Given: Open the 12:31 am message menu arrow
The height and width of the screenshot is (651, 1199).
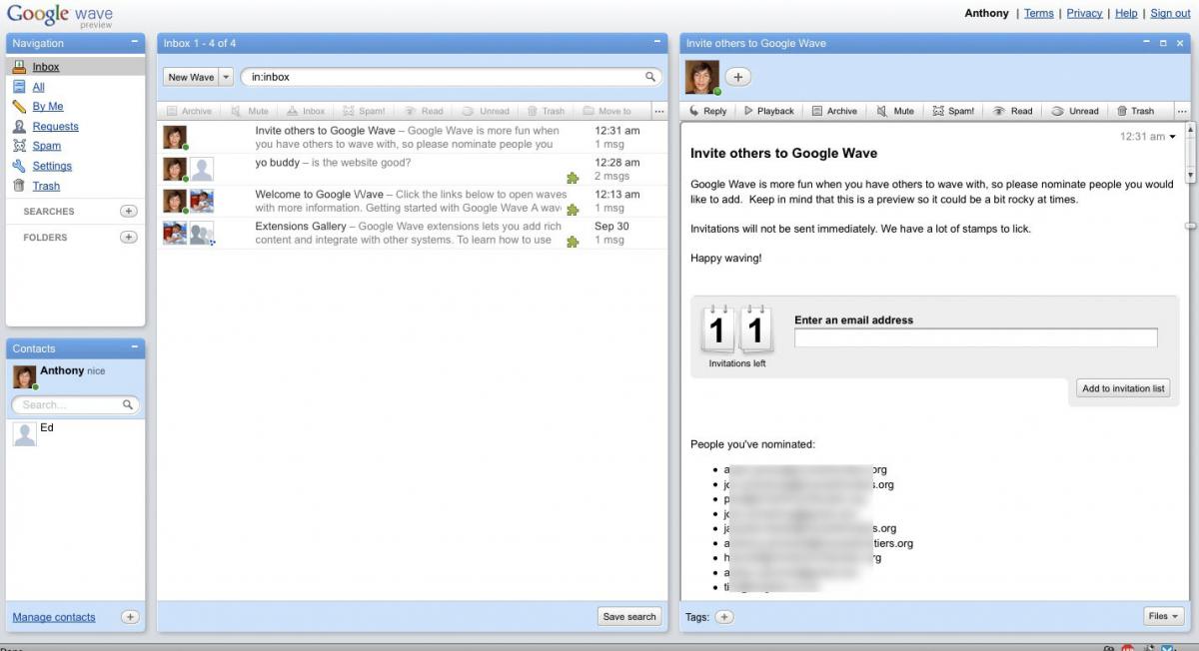Looking at the screenshot, I should (x=1173, y=137).
